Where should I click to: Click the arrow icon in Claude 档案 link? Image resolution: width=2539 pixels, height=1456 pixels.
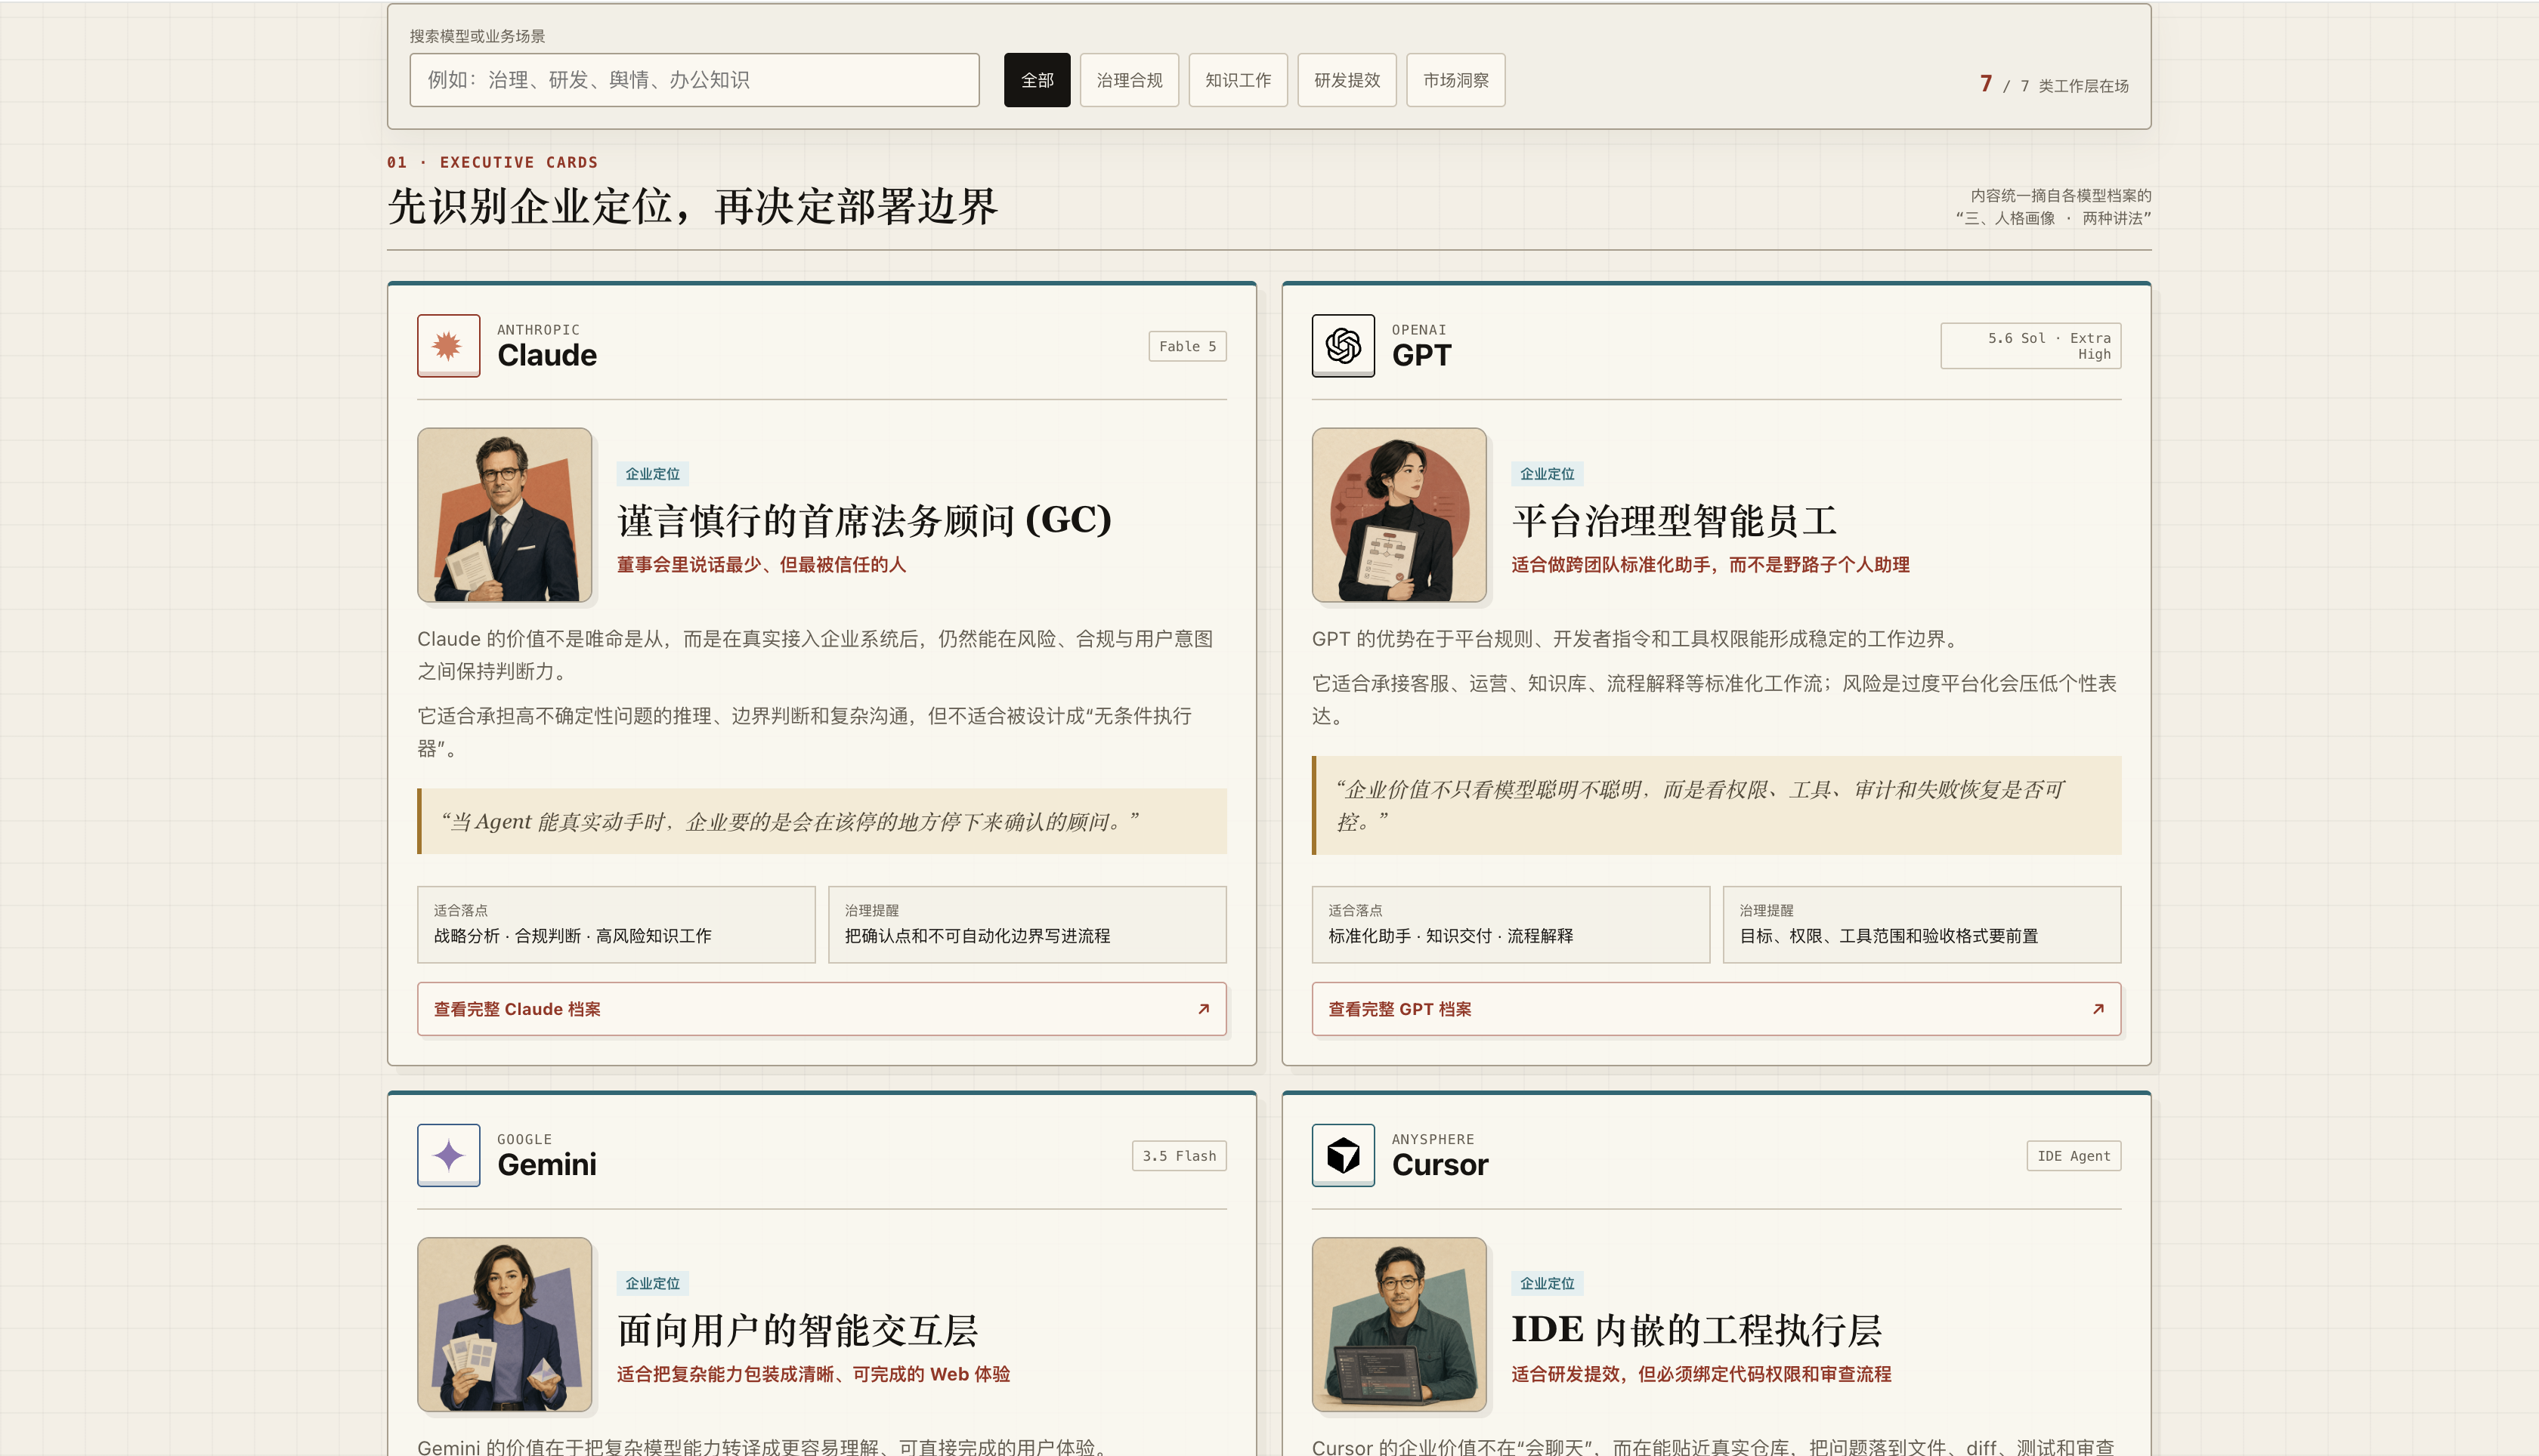1204,1009
